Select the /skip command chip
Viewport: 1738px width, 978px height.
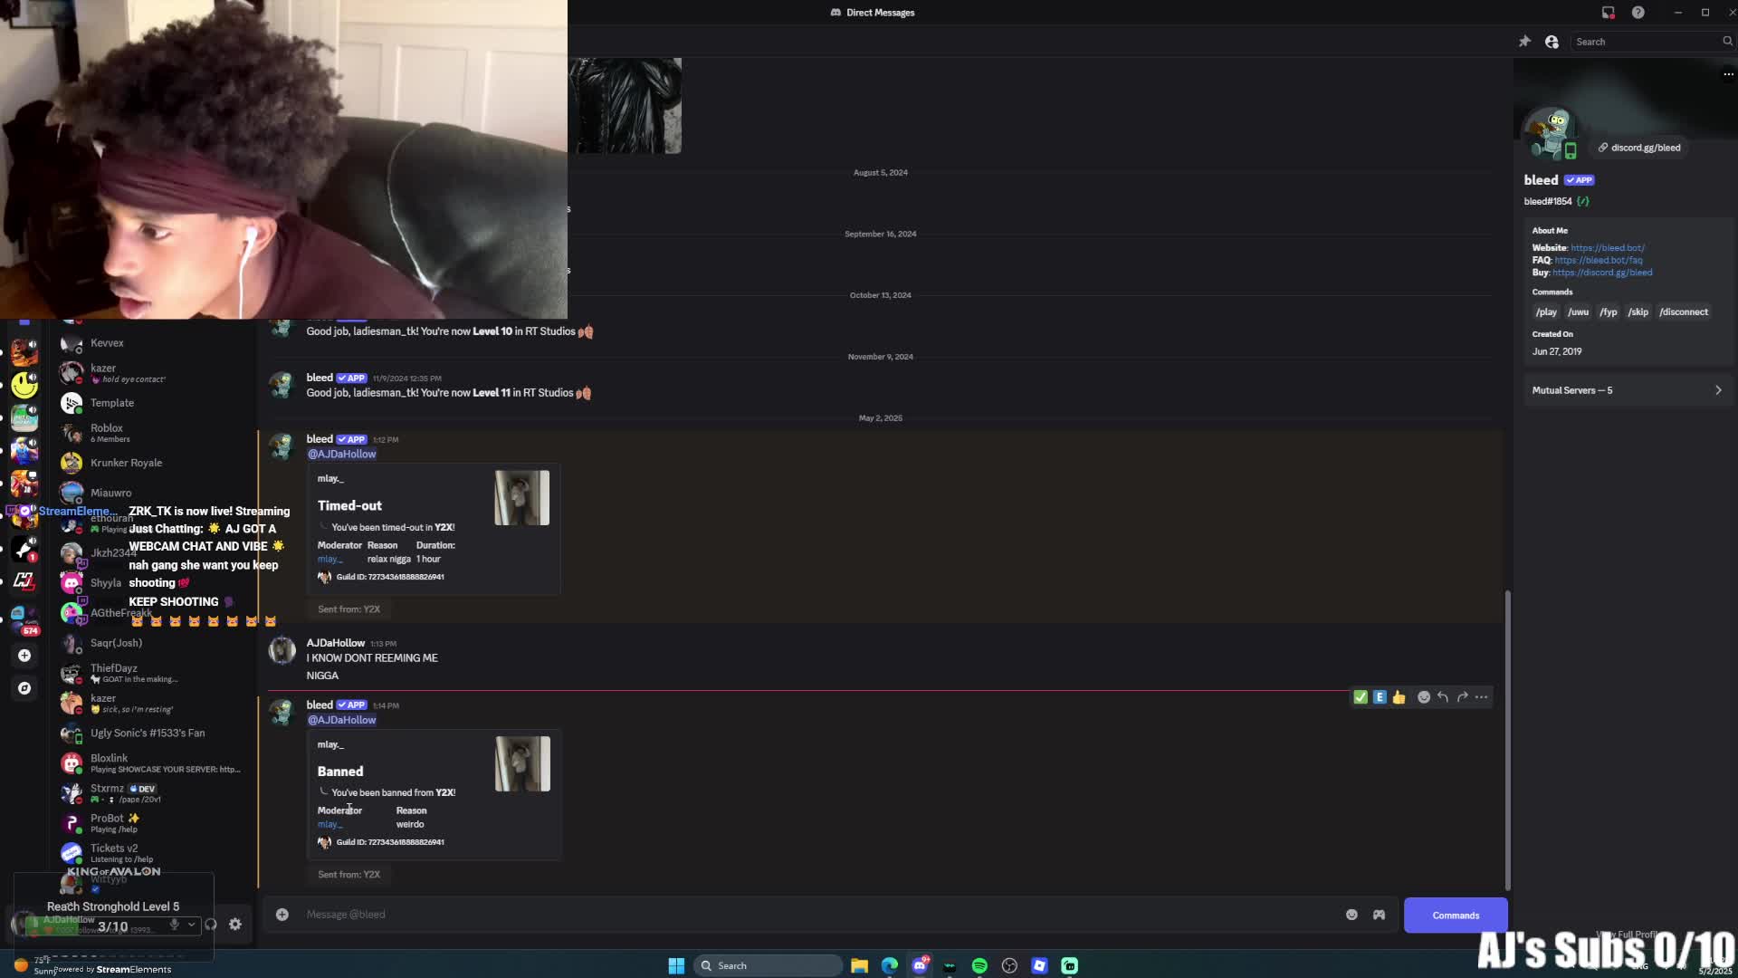(1638, 312)
